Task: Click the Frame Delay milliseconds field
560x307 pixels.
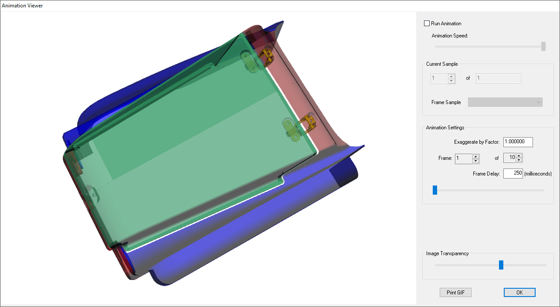Action: click(x=513, y=174)
